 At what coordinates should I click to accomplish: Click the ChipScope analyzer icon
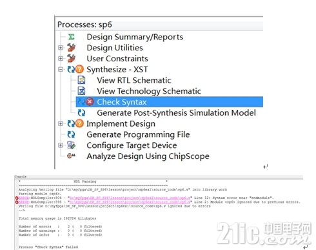pyautogui.click(x=71, y=156)
